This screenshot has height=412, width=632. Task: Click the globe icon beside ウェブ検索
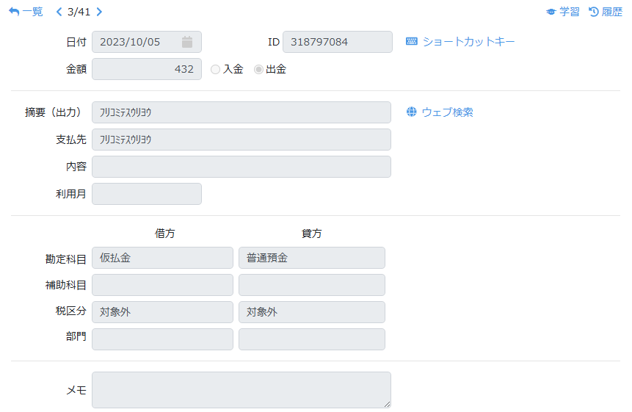pos(412,112)
